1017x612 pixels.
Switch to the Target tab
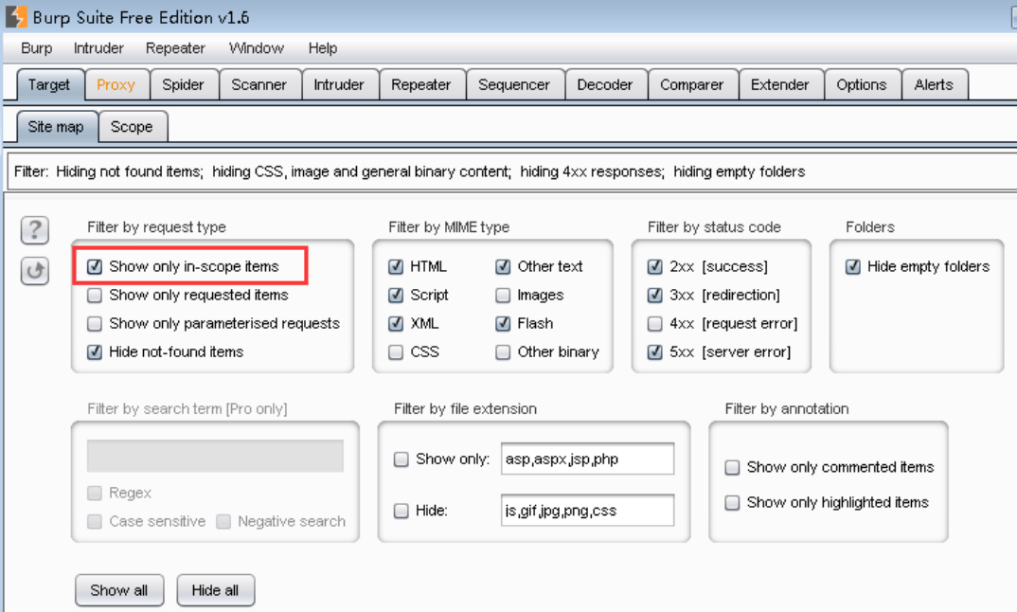pos(50,85)
